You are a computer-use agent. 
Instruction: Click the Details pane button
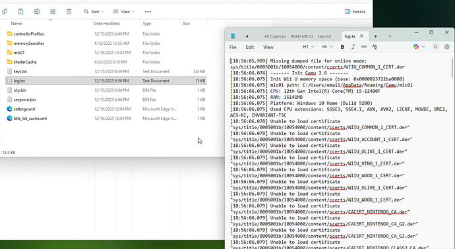point(355,12)
